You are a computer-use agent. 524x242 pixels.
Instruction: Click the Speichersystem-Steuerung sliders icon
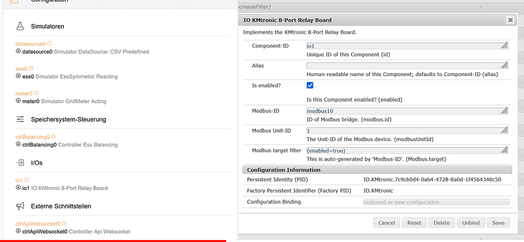tap(20, 119)
